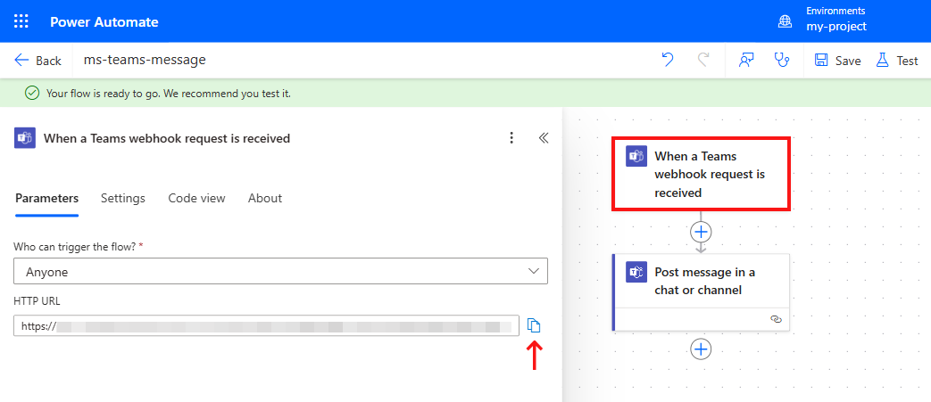Click inside the HTTP URL field
This screenshot has width=931, height=402.
267,326
